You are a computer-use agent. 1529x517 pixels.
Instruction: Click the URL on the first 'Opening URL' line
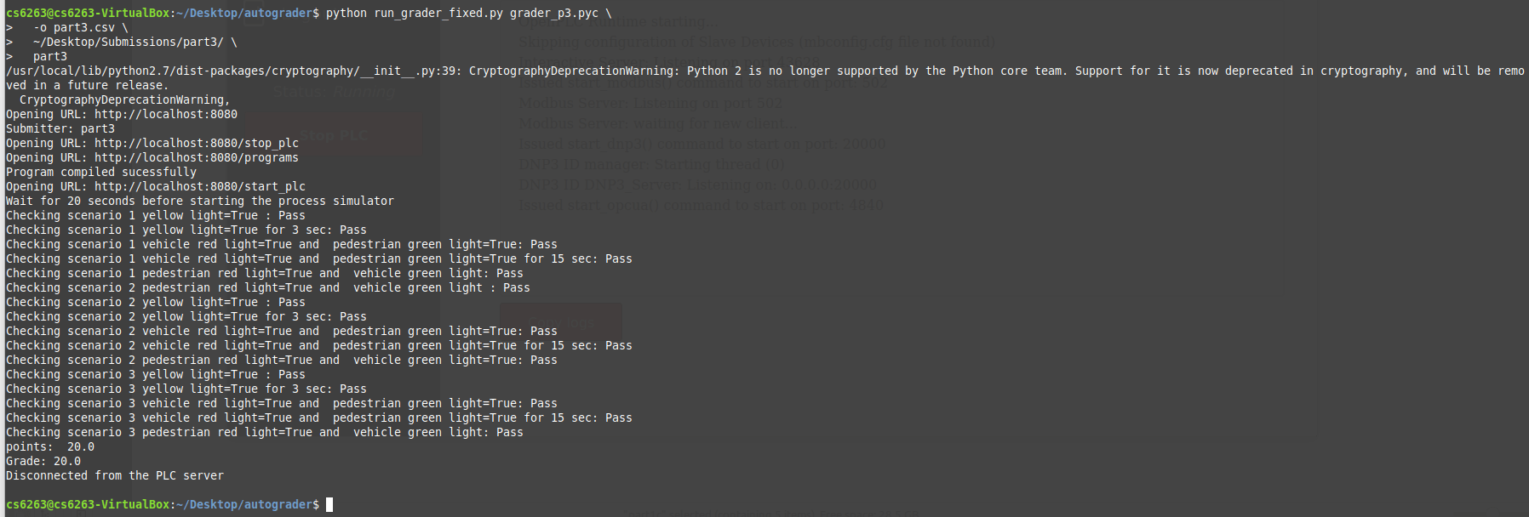[166, 114]
